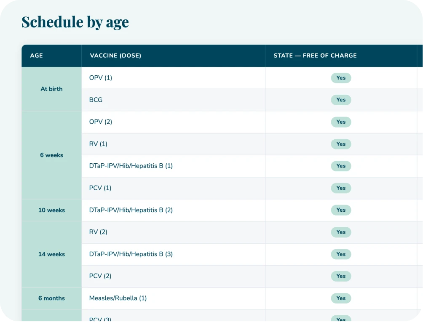The height and width of the screenshot is (322, 423).
Task: Click the Yes badge for RV (2)
Action: click(341, 232)
